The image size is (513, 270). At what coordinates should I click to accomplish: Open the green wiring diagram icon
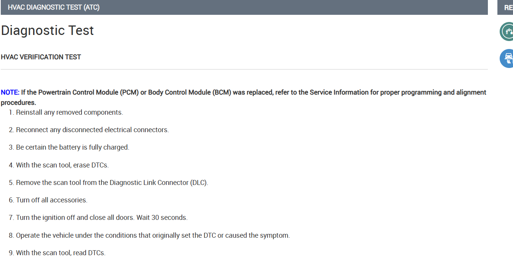(507, 32)
